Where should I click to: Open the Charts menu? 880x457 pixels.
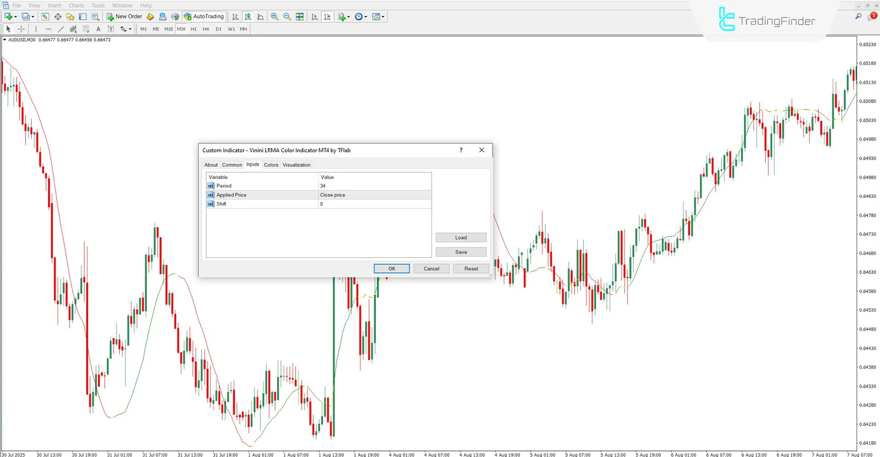76,6
